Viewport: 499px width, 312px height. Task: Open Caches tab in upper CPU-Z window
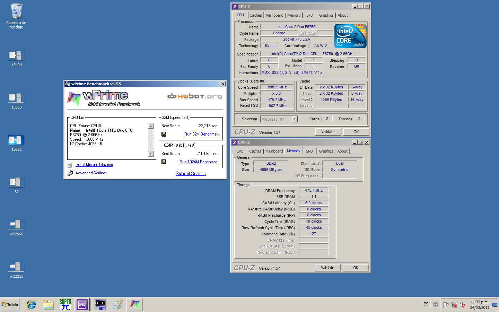(x=256, y=15)
